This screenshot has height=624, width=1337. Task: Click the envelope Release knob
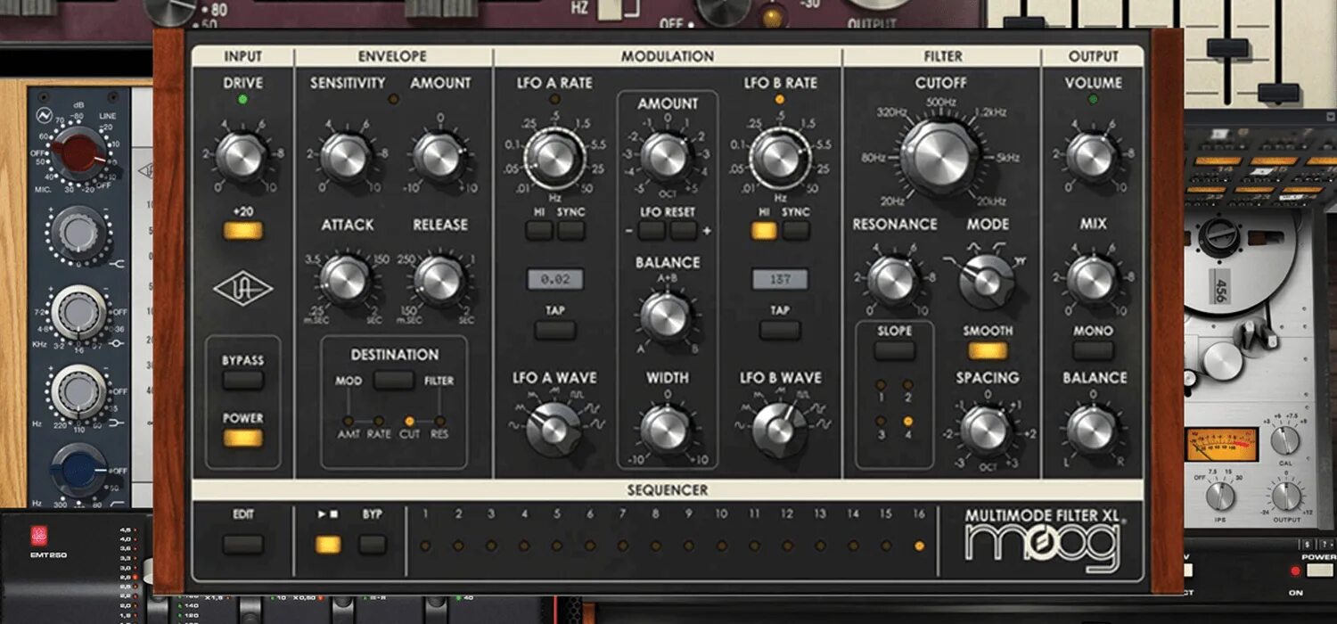click(x=439, y=280)
